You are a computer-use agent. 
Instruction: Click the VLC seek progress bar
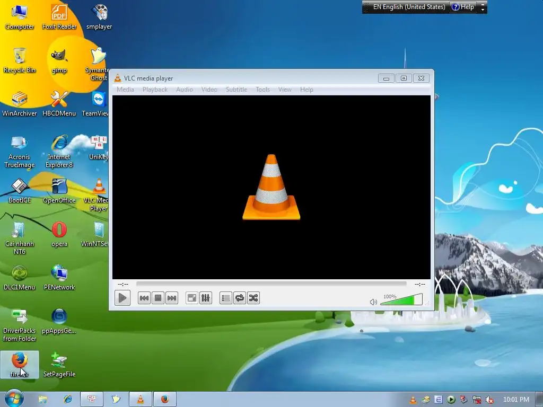(271, 284)
